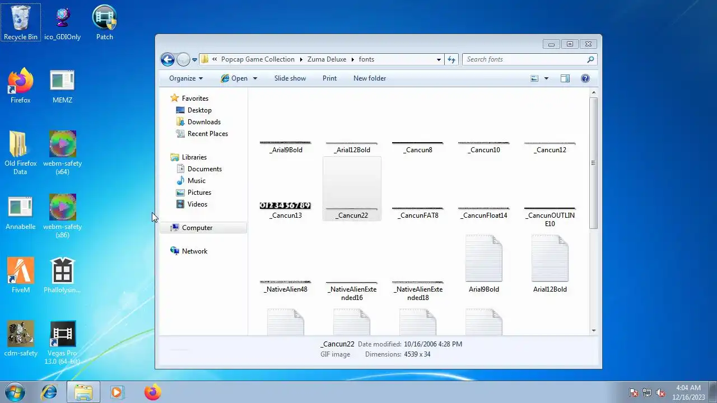717x403 pixels.
Task: Select the Arial12Bold document file
Action: [x=550, y=264]
